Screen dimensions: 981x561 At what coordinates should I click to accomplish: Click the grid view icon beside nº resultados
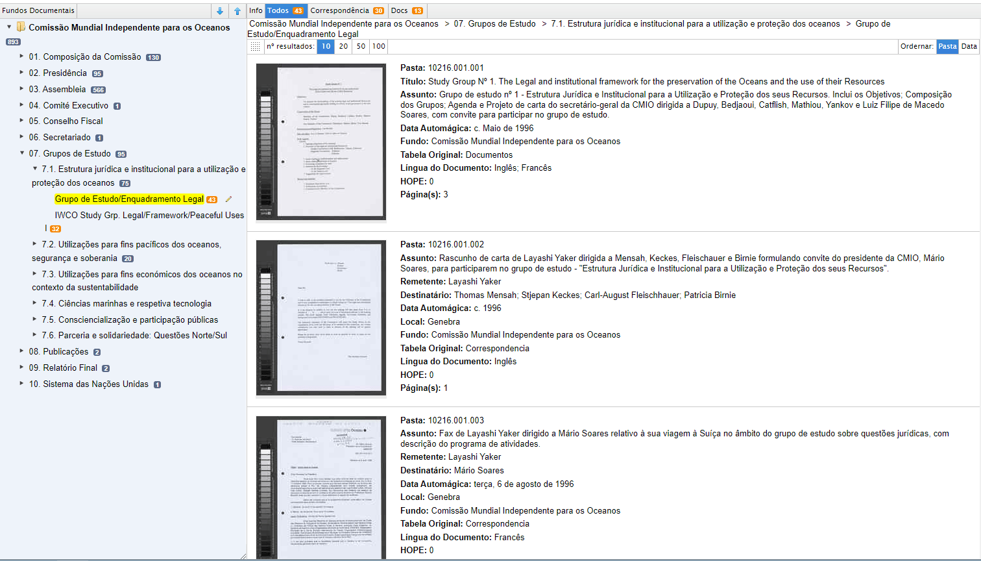[x=256, y=47]
